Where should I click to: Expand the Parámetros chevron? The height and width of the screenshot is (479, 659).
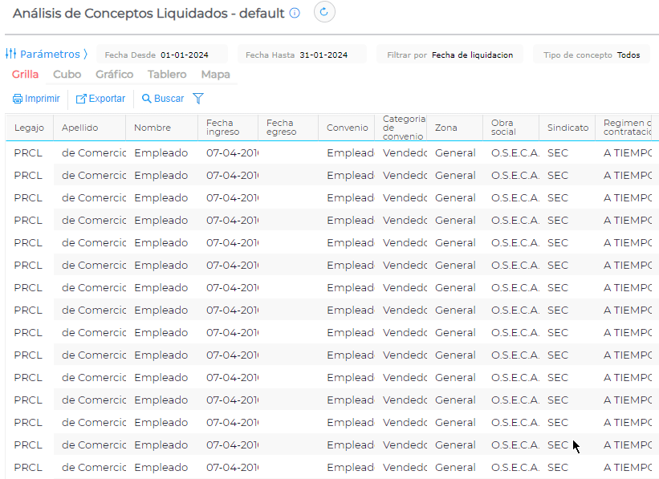tap(85, 55)
